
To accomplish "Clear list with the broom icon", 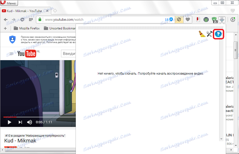I will point(202,34).
